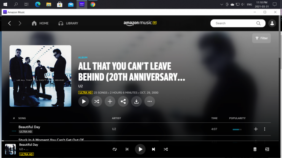Open the ENG language input selector
This screenshot has width=282, height=158.
pyautogui.click(x=250, y=4)
